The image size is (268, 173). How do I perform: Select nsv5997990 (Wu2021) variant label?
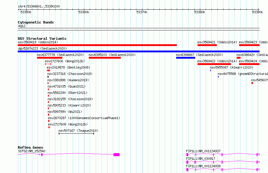65,112
